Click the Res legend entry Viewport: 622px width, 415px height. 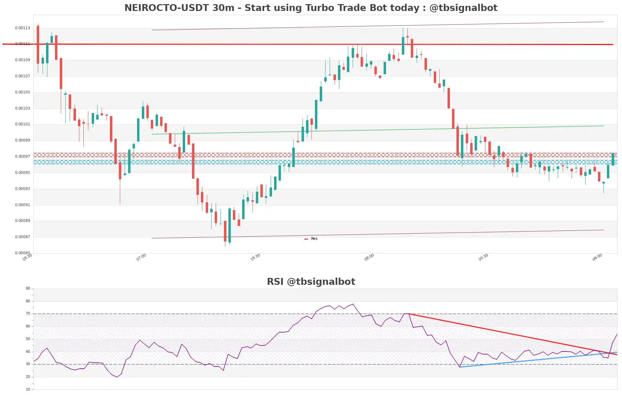(x=311, y=239)
